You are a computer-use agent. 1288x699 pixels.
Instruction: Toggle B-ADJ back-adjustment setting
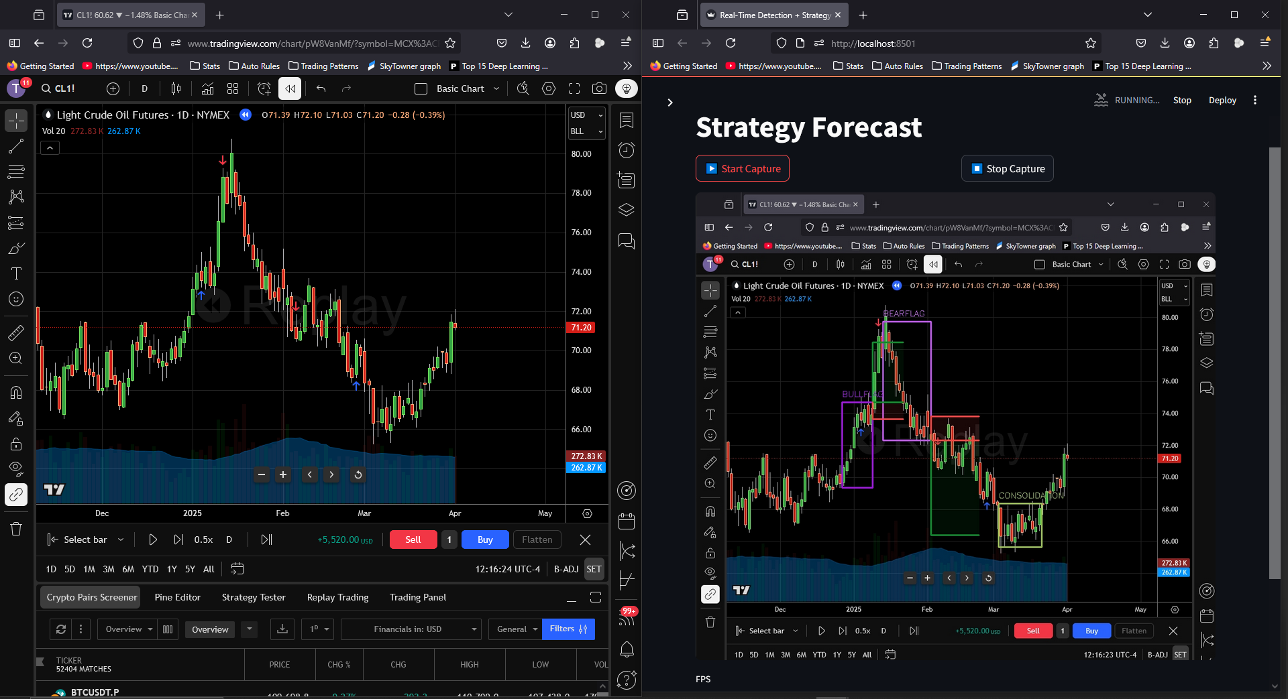pos(566,569)
